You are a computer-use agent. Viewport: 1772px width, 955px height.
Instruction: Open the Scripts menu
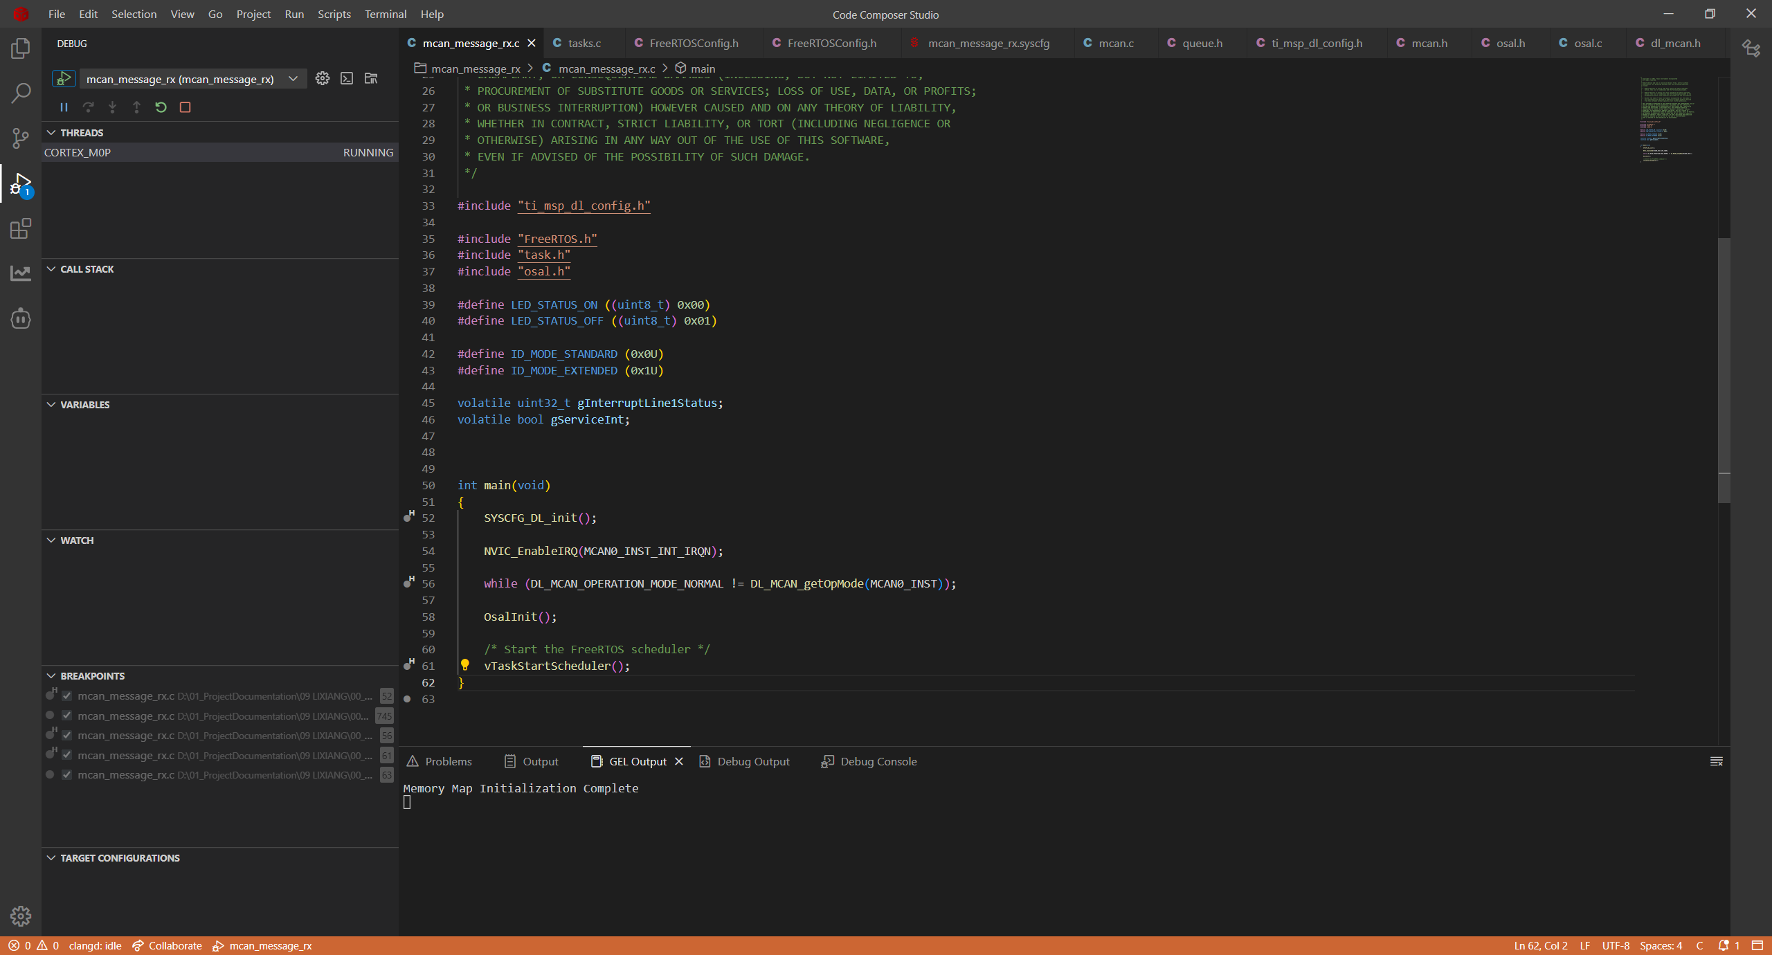334,14
